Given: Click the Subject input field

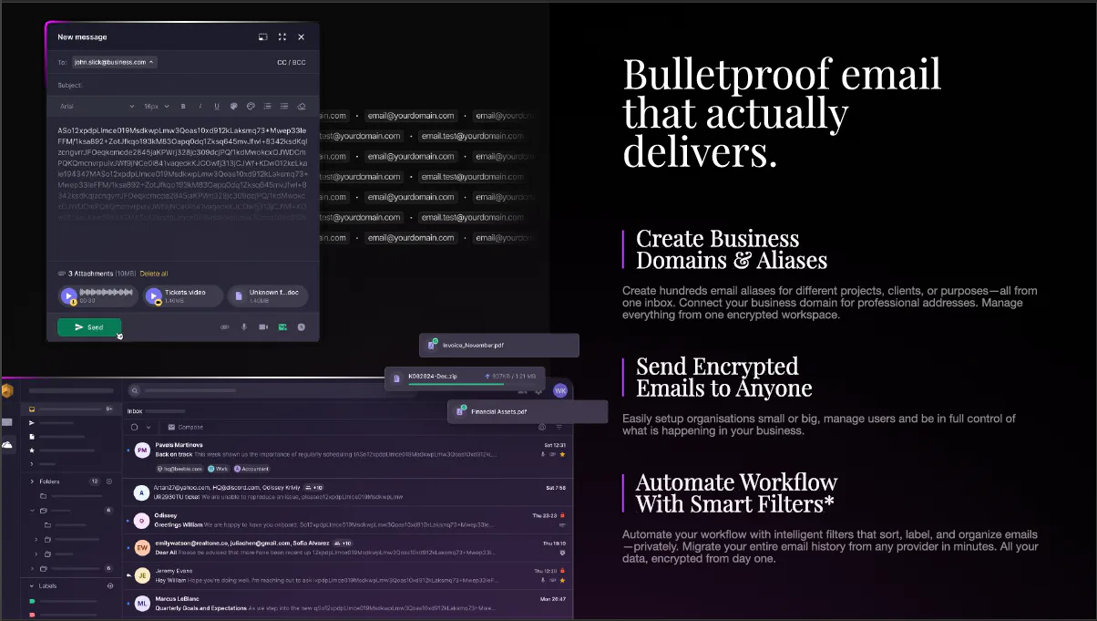Looking at the screenshot, I should click(182, 85).
